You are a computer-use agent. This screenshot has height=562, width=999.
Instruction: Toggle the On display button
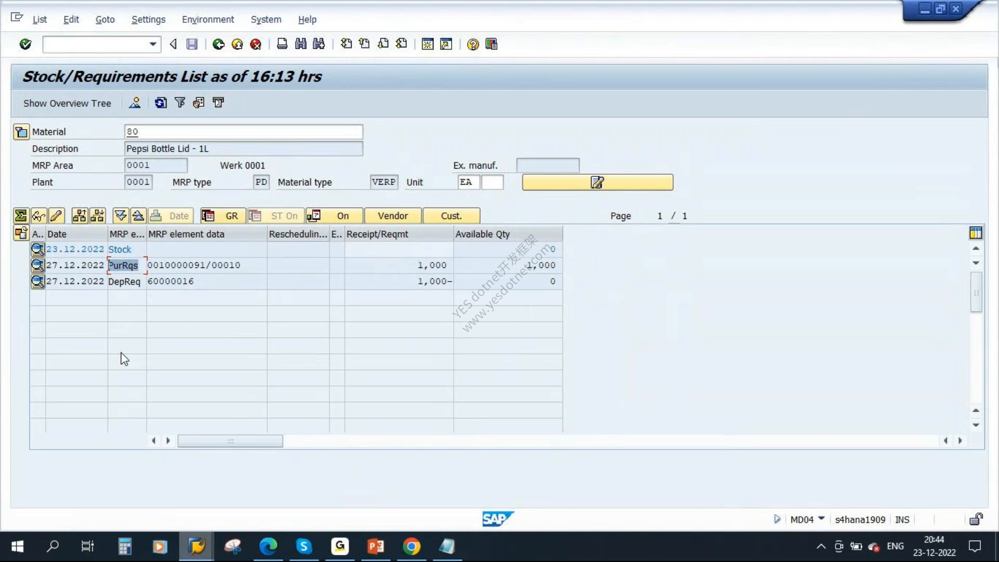point(335,216)
